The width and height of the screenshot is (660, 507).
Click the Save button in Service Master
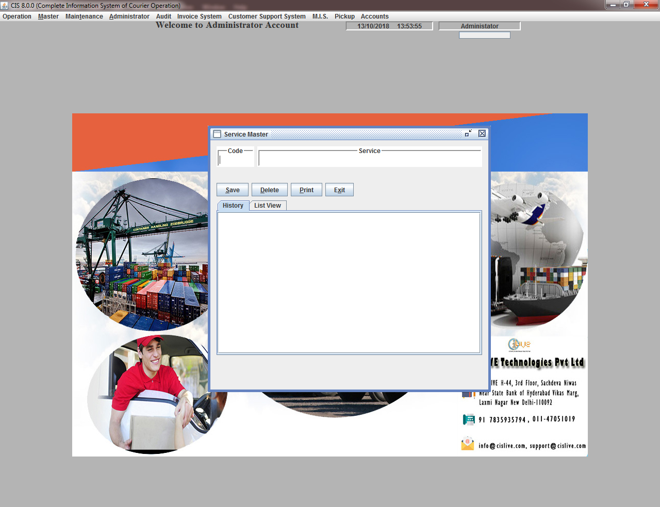coord(233,190)
